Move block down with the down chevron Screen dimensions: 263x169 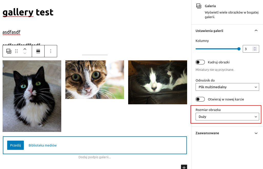[25, 53]
